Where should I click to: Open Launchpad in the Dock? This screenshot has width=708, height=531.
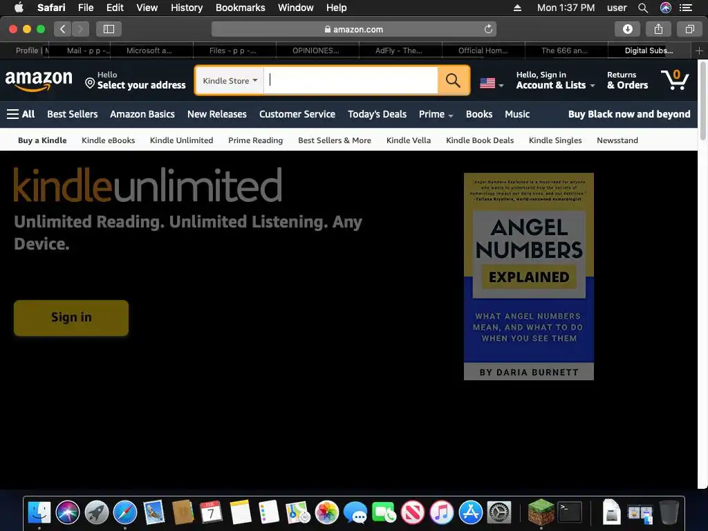pyautogui.click(x=97, y=512)
